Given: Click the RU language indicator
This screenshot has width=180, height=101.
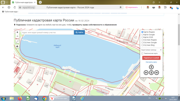Looking at the screenshot, I should pos(150,98).
